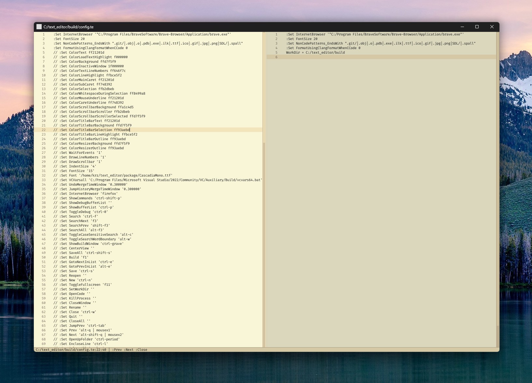
Task: Click :Close in the status bar
Action: point(142,350)
